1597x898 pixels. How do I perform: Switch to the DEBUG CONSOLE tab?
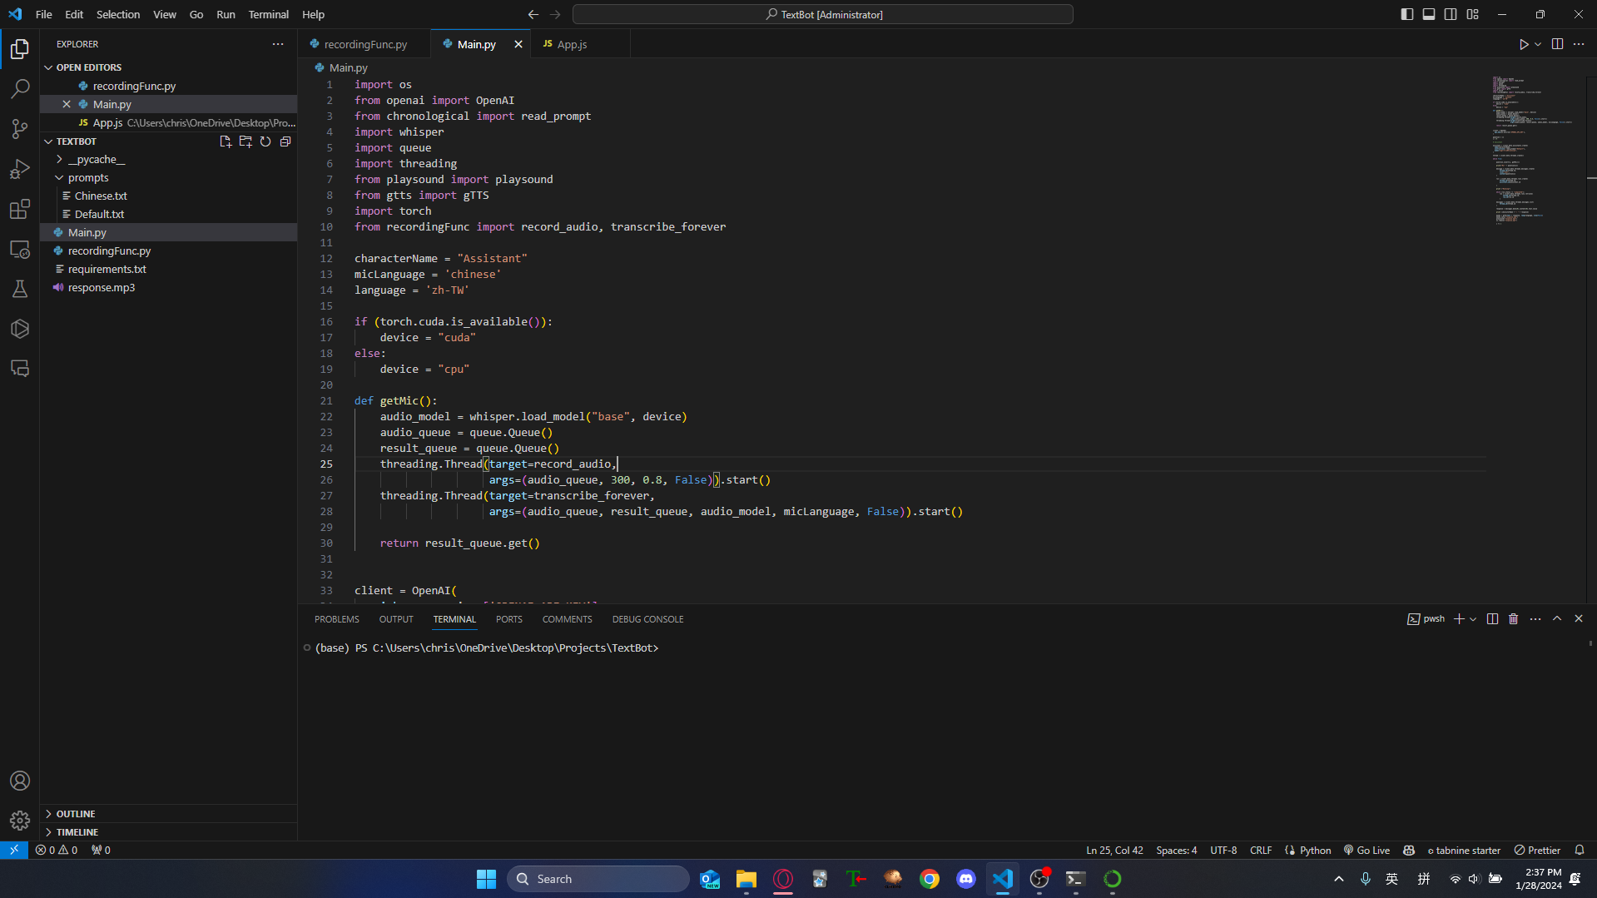tap(647, 619)
